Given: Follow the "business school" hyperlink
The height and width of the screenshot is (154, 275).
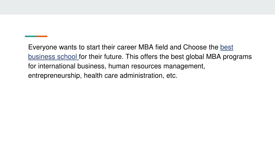Looking at the screenshot, I should 53,57.
